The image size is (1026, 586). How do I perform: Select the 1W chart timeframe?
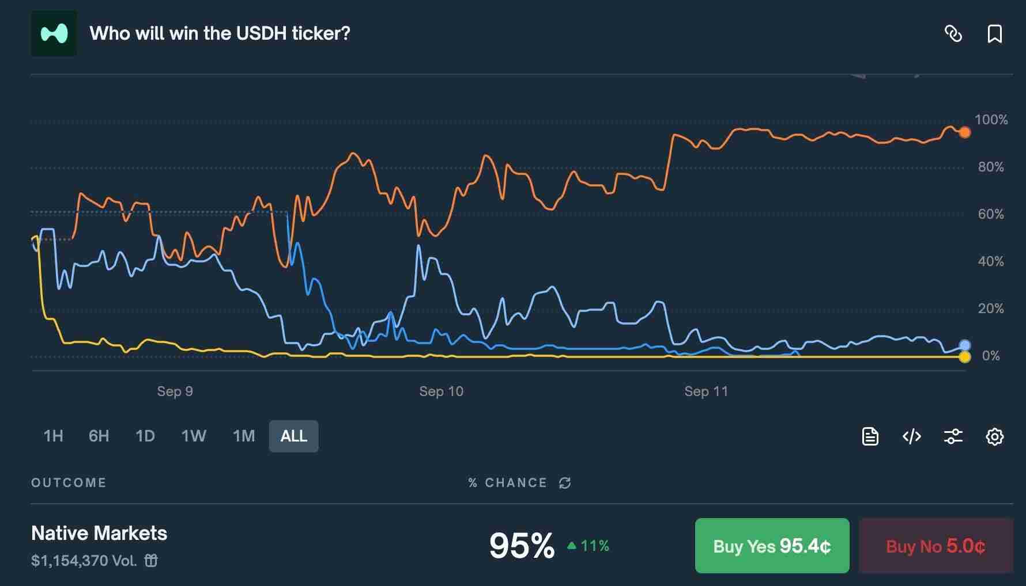pos(193,436)
